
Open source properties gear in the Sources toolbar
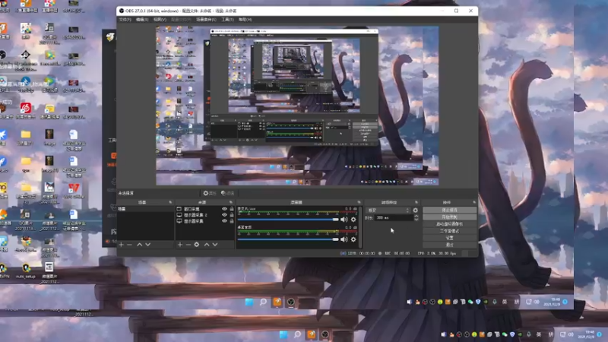point(197,245)
